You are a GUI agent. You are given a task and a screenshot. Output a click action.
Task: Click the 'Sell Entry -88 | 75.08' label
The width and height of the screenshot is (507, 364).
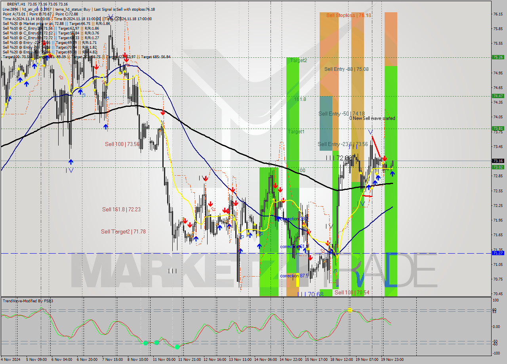346,69
